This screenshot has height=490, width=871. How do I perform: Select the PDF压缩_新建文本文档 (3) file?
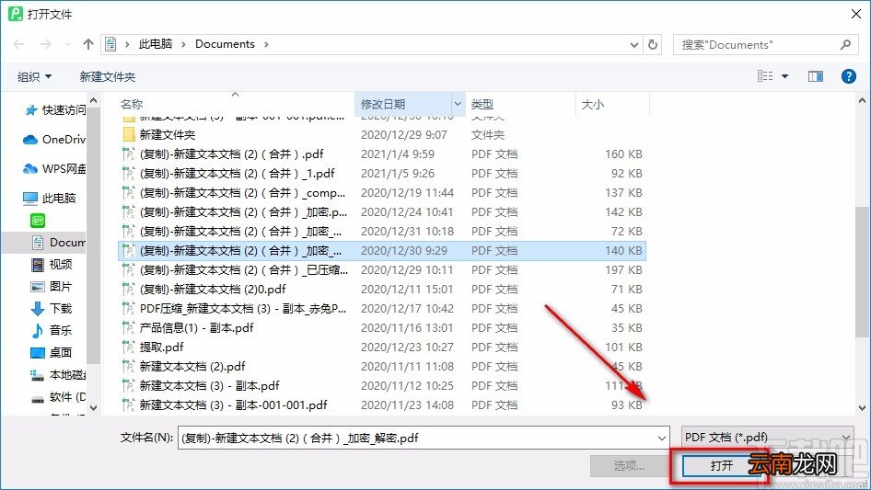pyautogui.click(x=382, y=309)
